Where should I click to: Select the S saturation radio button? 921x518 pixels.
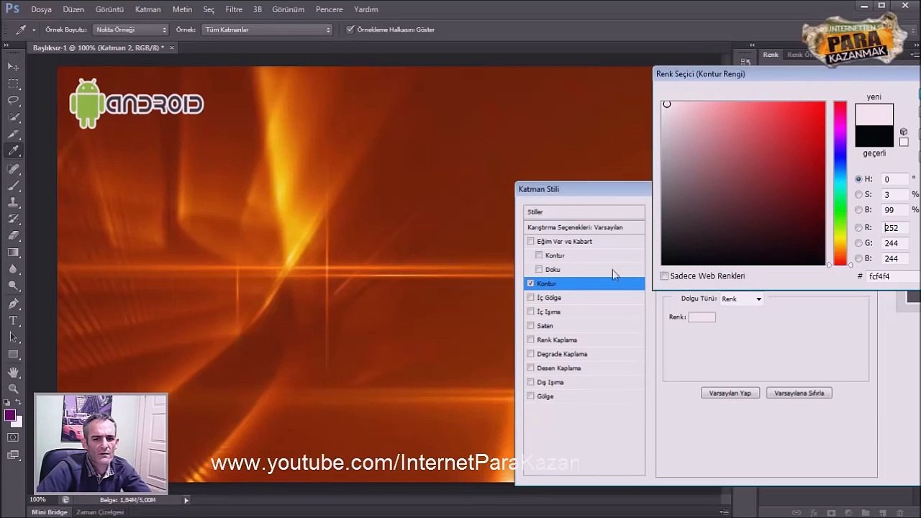[x=858, y=194]
